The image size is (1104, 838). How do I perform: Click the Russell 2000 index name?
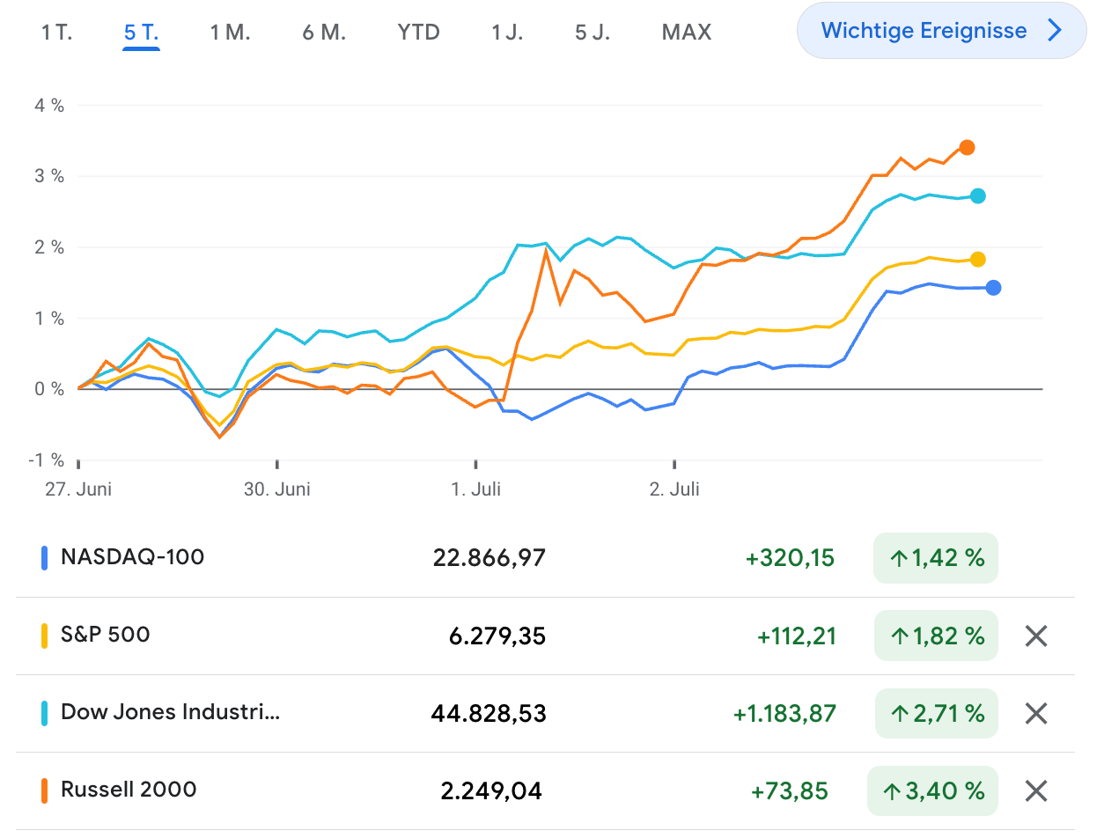pos(129,790)
